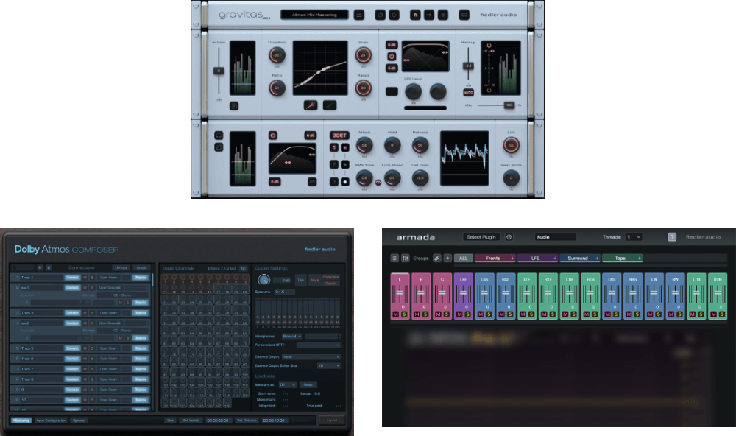Click the Armada help question mark
Screen dimensions: 736x436
coord(672,237)
